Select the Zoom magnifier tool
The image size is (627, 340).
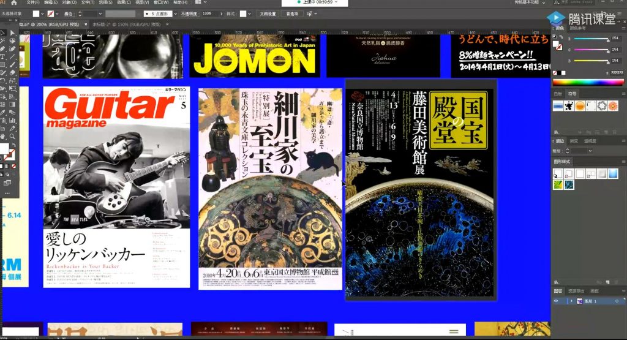click(x=12, y=137)
